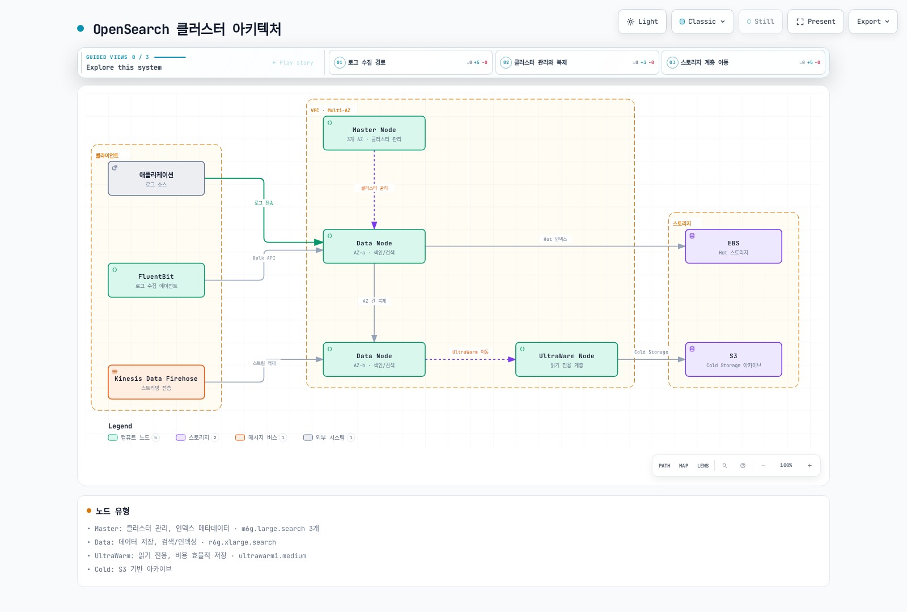Image resolution: width=907 pixels, height=612 pixels.
Task: Click the Play story button
Action: 293,63
